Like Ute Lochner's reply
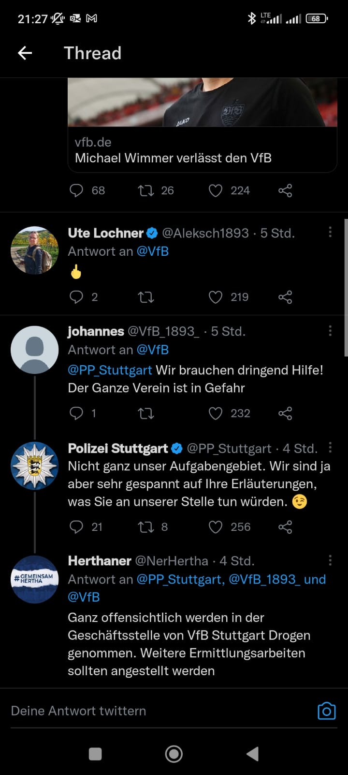 (216, 297)
